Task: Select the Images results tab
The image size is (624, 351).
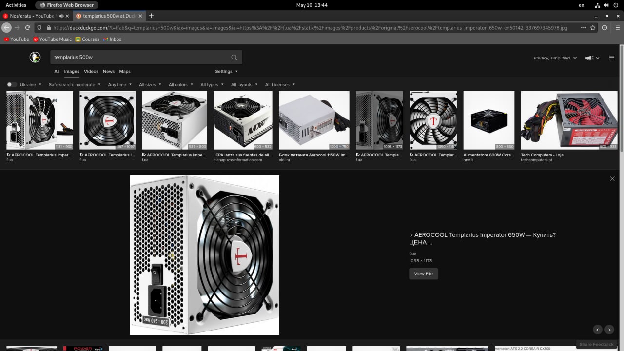Action: [x=72, y=71]
